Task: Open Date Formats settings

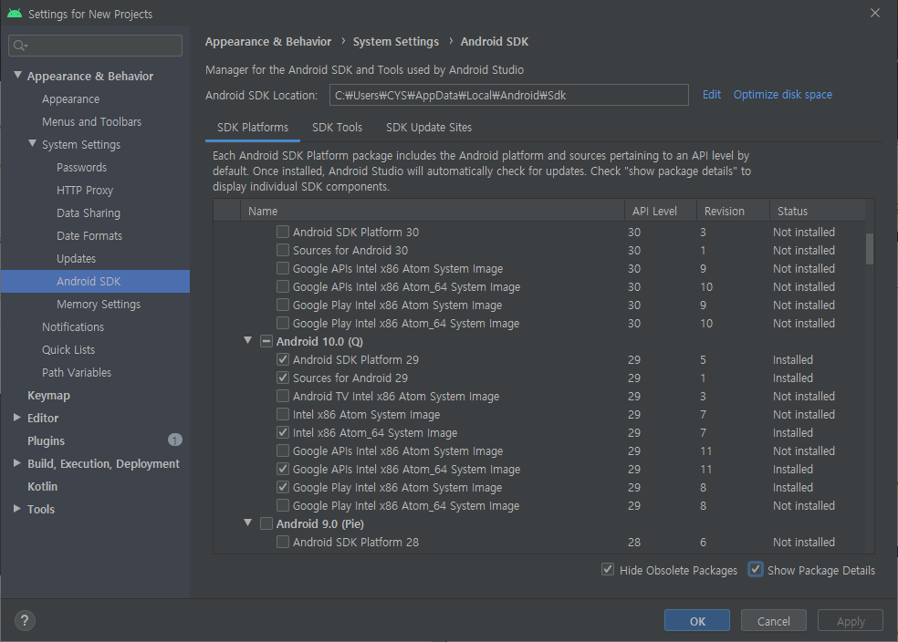Action: click(x=89, y=236)
